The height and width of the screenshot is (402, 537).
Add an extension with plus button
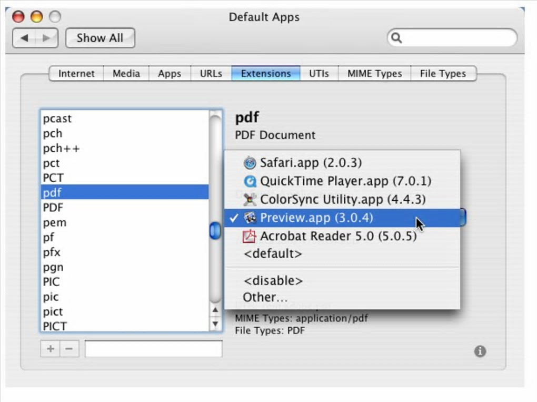(x=51, y=349)
